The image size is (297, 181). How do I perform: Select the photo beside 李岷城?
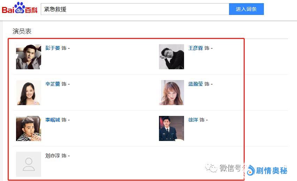click(29, 128)
